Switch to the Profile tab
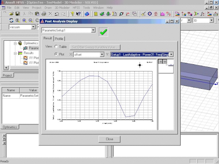219x164 pixels. pyautogui.click(x=59, y=39)
